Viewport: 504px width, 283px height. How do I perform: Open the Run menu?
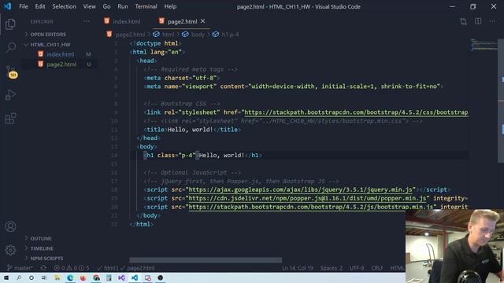[x=123, y=6]
